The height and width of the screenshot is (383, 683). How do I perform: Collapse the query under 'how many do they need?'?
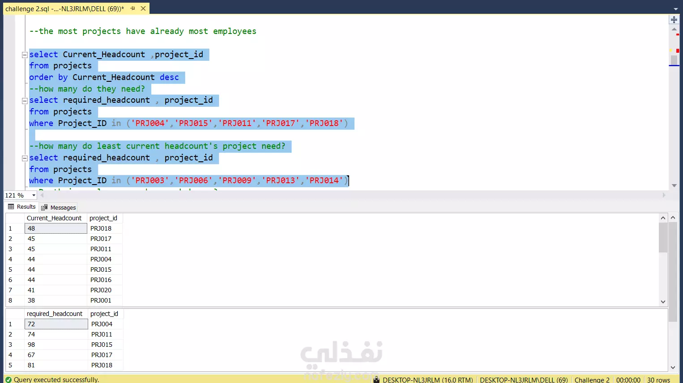(25, 101)
